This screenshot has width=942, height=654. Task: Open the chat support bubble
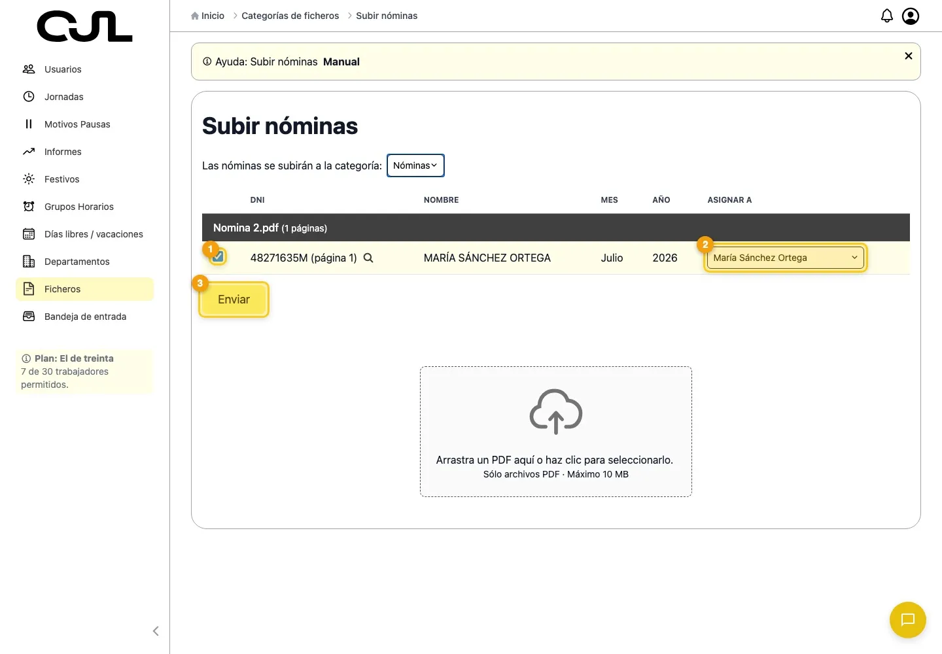[908, 620]
